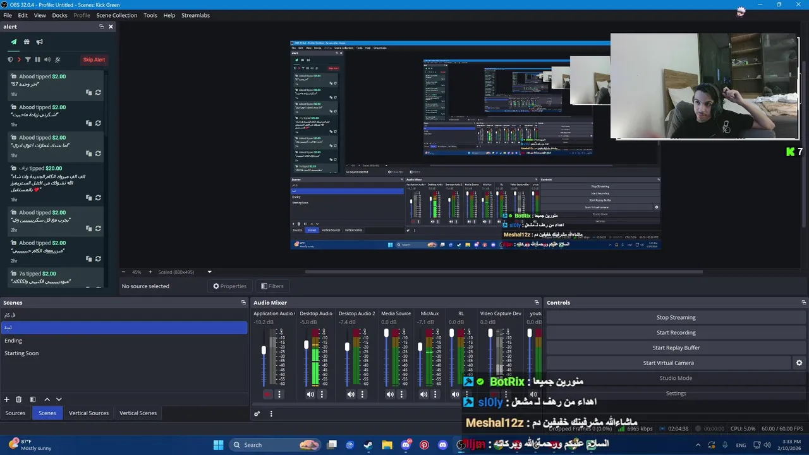Open Media Source options menu
Image resolution: width=809 pixels, height=455 pixels.
coord(401,394)
